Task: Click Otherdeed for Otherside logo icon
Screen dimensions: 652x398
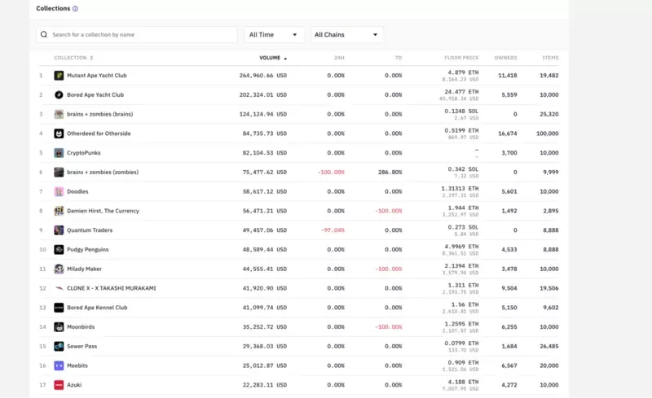Action: click(x=59, y=133)
